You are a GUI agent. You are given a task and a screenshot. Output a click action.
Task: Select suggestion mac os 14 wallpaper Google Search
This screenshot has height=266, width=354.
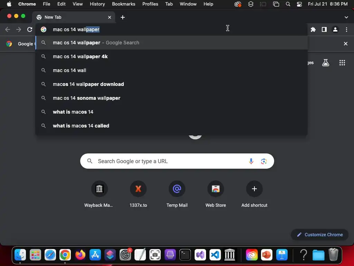coord(171,43)
